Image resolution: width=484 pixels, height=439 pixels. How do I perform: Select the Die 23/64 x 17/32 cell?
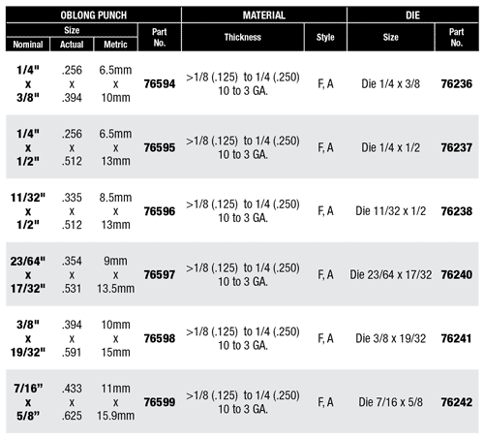coord(391,275)
